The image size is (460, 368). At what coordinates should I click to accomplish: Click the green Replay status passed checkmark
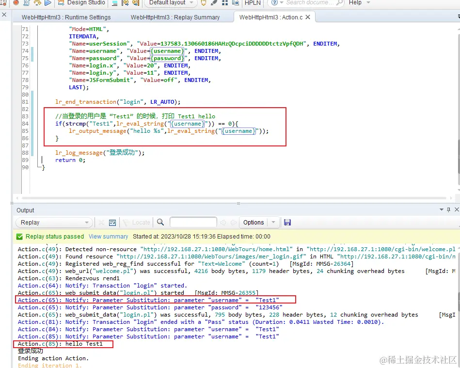(20, 237)
